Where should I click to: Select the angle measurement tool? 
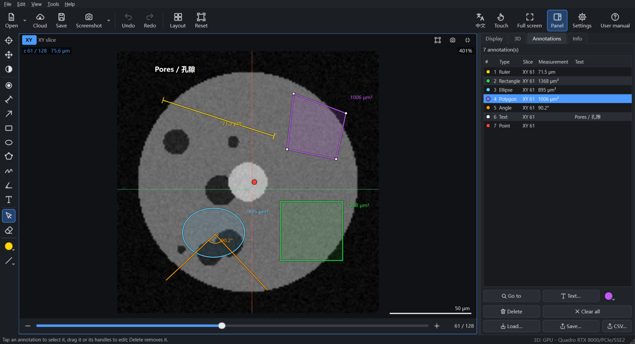8,185
